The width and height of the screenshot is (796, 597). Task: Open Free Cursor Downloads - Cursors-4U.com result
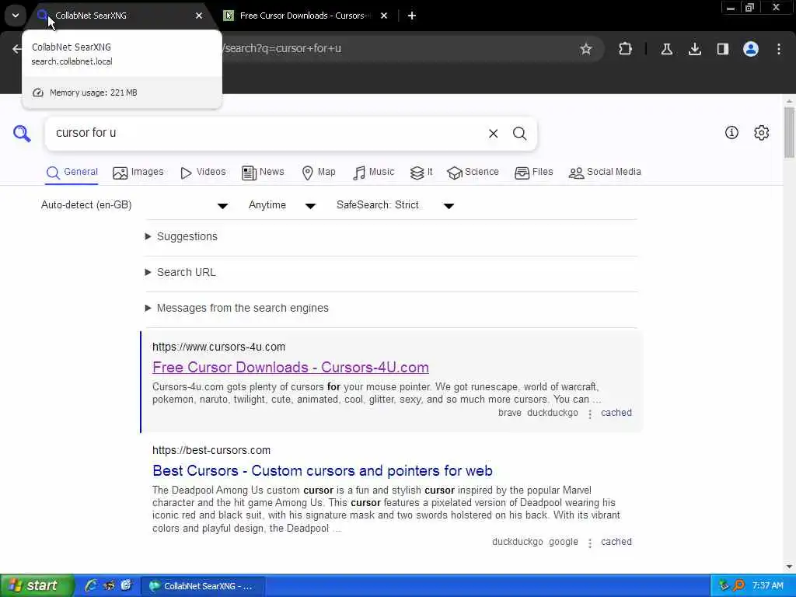291,367
